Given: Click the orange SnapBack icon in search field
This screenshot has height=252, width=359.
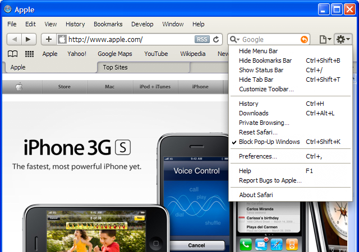Looking at the screenshot, I should tap(304, 39).
